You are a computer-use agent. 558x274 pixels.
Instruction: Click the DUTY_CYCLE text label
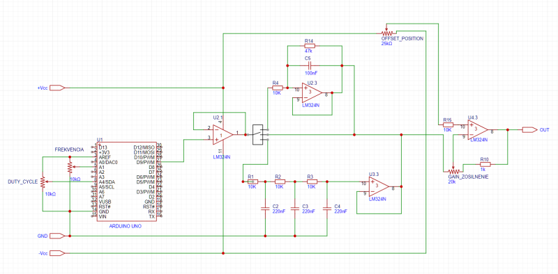point(23,182)
